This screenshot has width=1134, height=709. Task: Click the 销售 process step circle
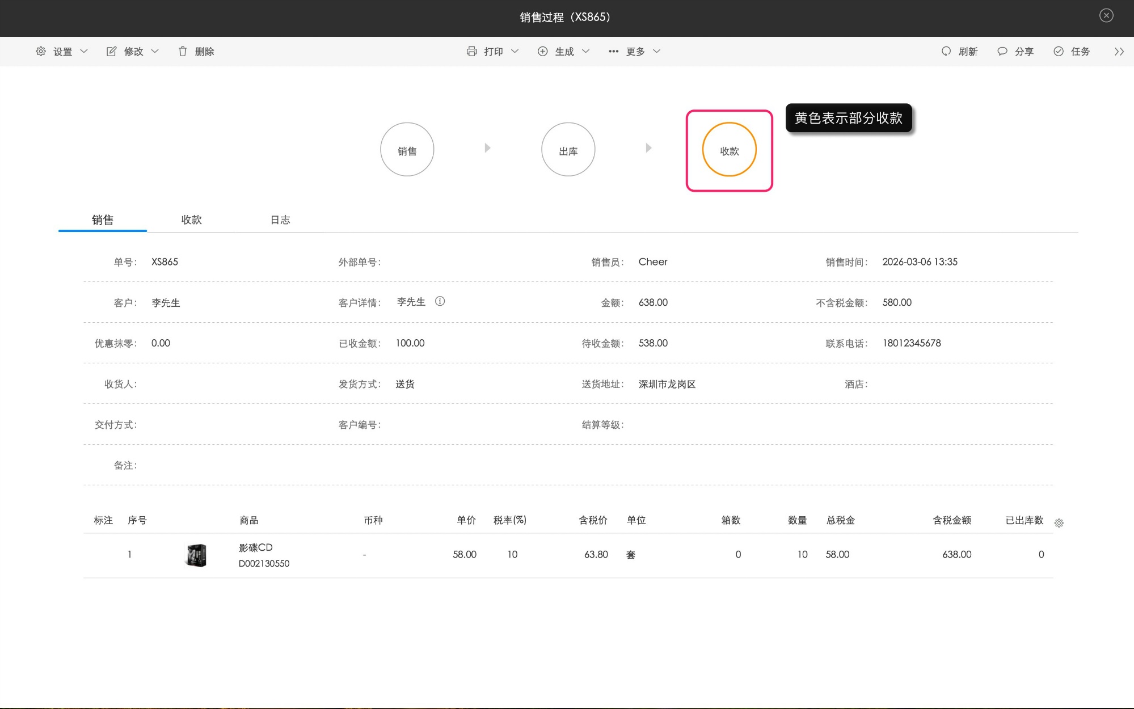[407, 149]
